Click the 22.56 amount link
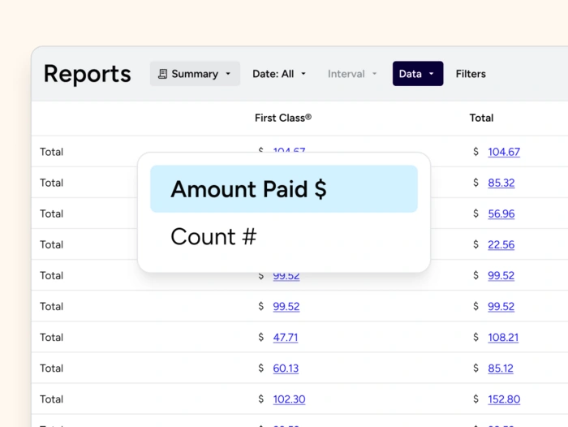Image resolution: width=568 pixels, height=427 pixels. [x=501, y=244]
